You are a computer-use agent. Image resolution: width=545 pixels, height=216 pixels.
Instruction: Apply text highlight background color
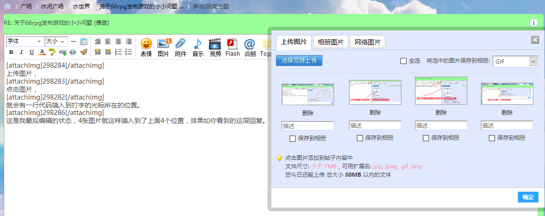[52, 52]
